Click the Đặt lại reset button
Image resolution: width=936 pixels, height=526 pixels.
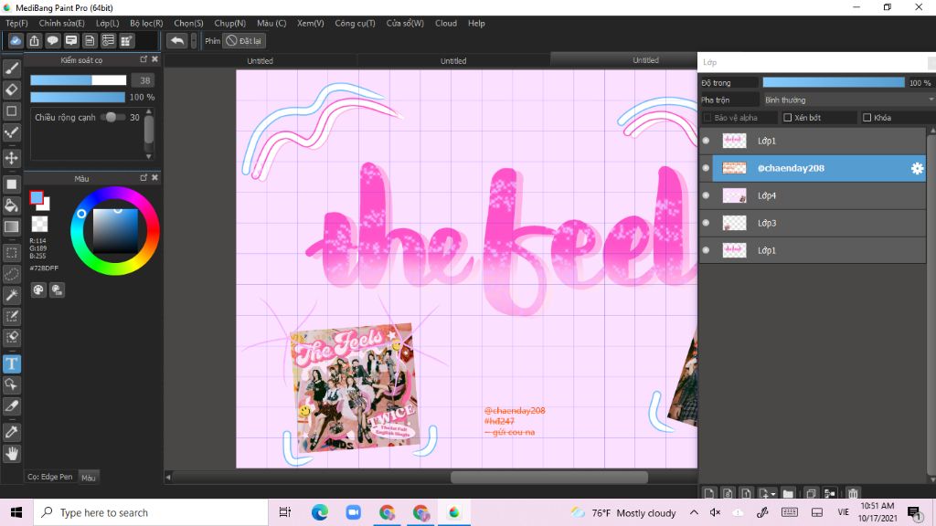click(244, 40)
